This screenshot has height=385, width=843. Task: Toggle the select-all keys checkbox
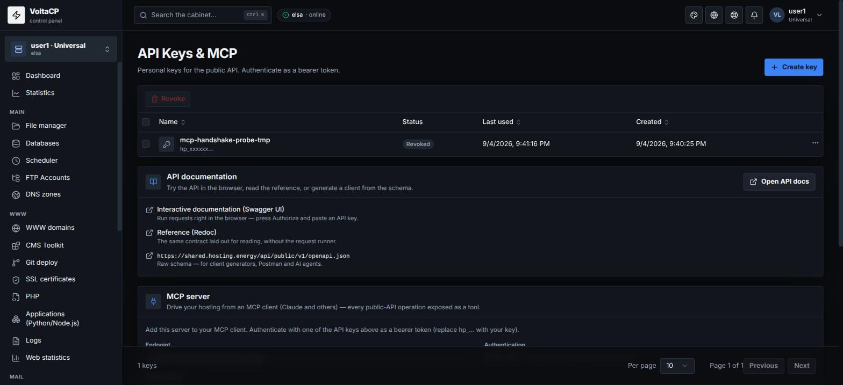(146, 122)
